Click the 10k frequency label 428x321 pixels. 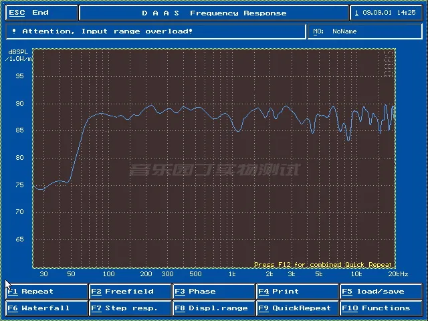(x=356, y=274)
